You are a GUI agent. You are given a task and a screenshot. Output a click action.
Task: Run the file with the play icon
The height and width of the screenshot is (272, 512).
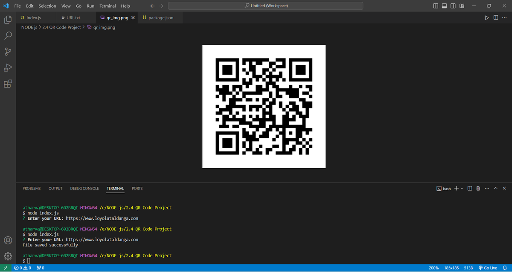pyautogui.click(x=487, y=17)
